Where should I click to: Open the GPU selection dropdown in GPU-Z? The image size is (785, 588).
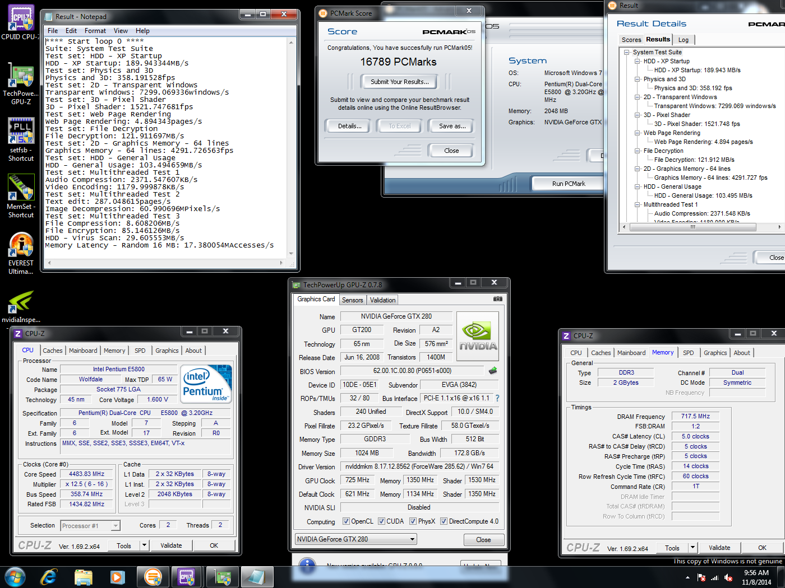click(x=356, y=539)
